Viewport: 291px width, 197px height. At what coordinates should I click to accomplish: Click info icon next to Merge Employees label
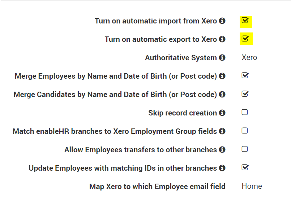pos(222,76)
